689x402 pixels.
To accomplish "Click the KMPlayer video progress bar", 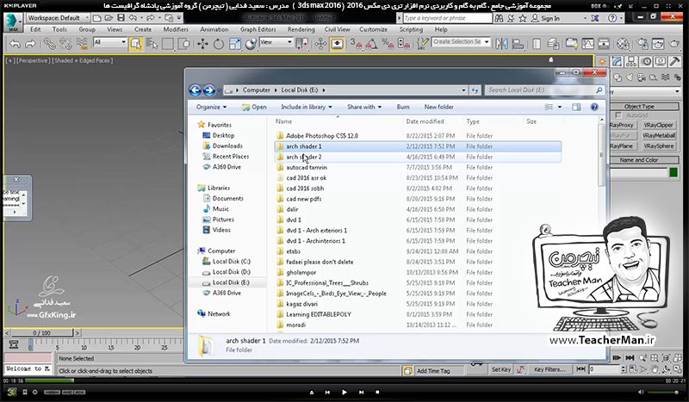I will click(x=344, y=380).
